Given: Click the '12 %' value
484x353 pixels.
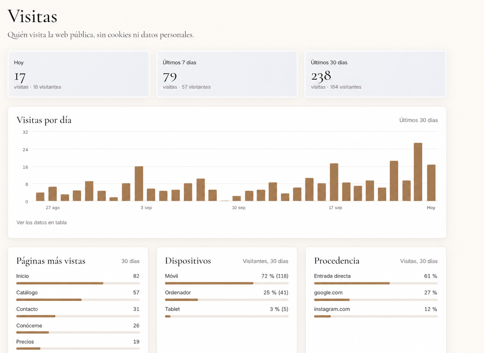Looking at the screenshot, I should 431,309.
